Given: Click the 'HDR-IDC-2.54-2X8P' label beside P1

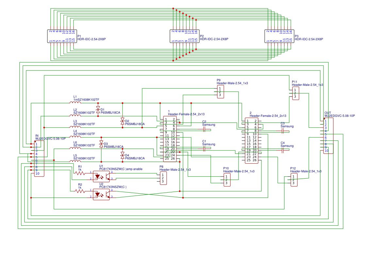Looking at the screenshot, I should tap(91, 39).
